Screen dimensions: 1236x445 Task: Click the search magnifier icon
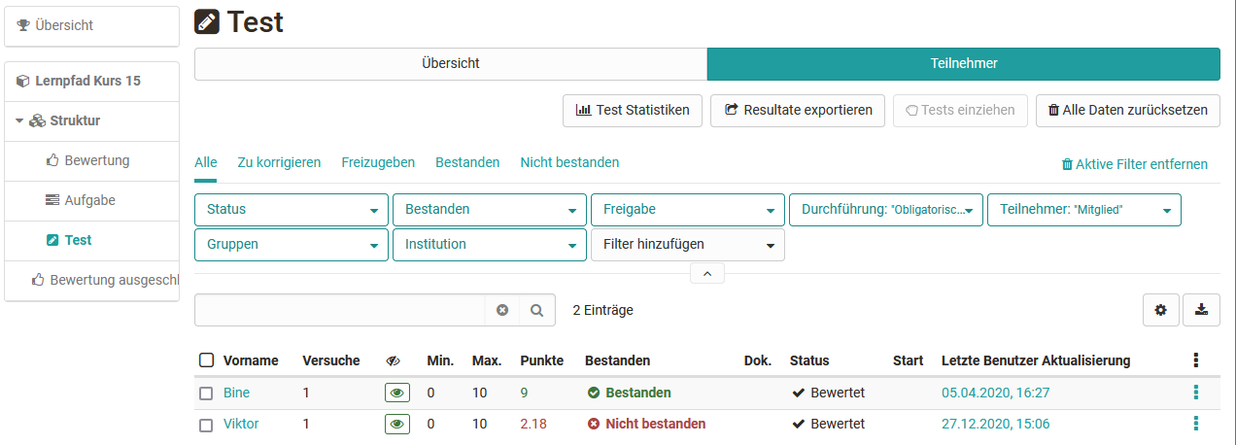tap(536, 310)
